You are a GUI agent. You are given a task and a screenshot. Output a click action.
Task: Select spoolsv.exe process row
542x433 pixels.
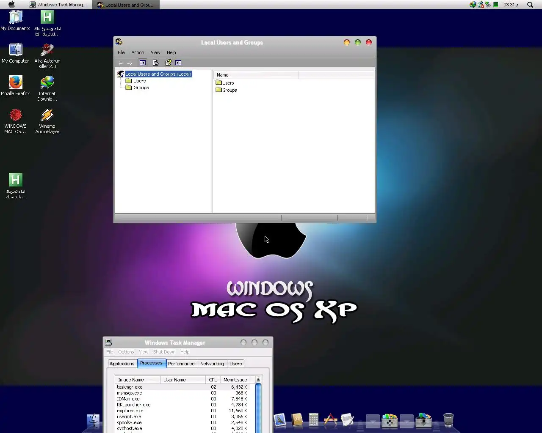pos(182,422)
